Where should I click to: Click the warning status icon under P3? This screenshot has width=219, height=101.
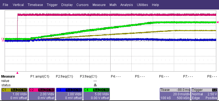pos(95,85)
